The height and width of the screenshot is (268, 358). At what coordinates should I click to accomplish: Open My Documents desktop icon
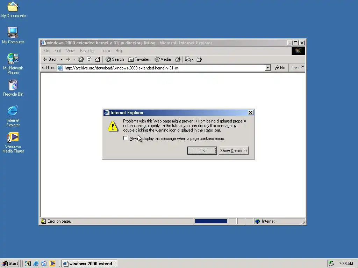point(13,9)
